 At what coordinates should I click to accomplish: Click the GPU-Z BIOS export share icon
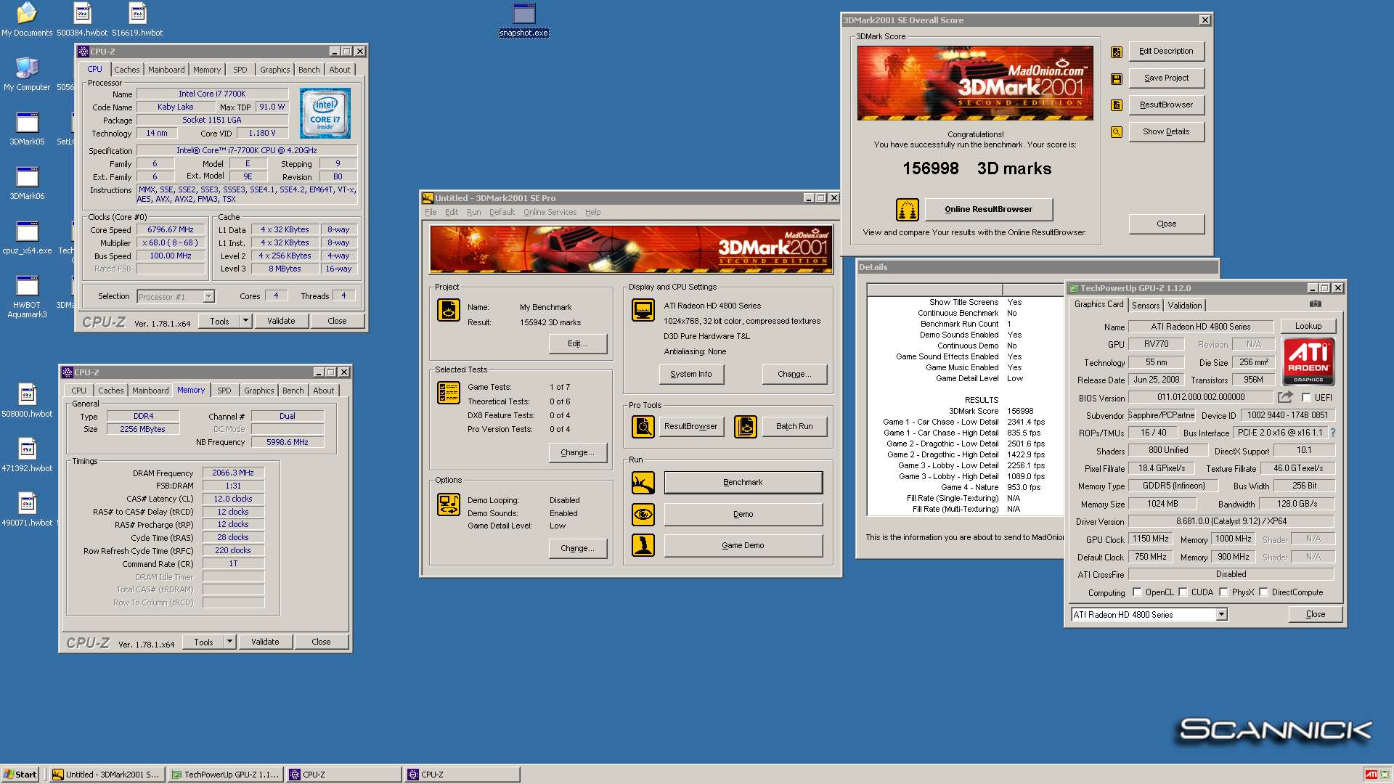pyautogui.click(x=1285, y=397)
